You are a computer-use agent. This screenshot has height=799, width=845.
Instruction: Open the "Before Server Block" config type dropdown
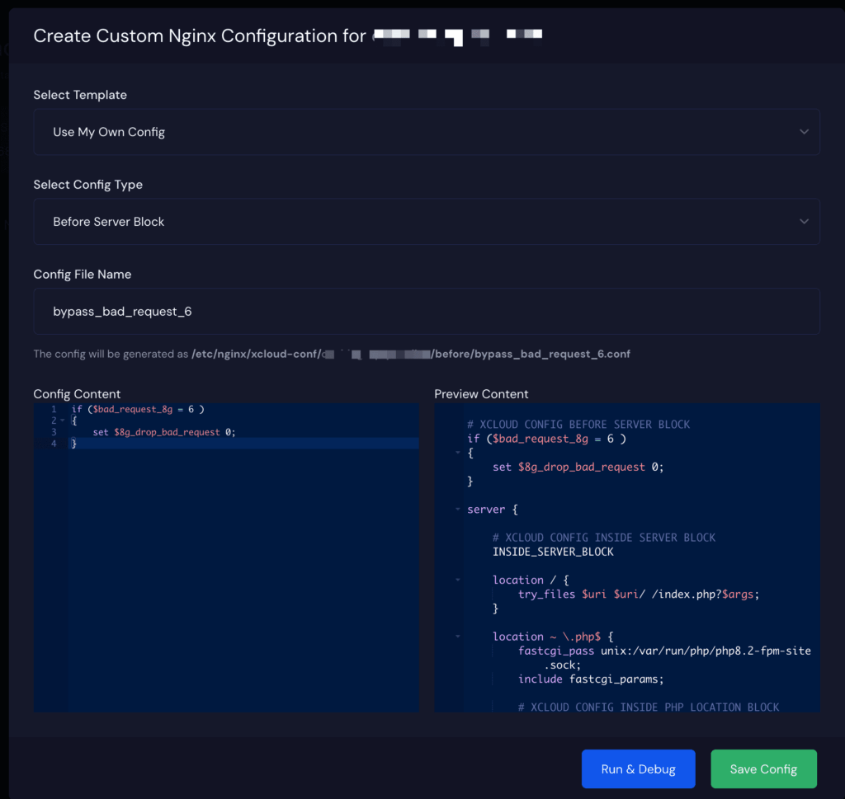(x=426, y=221)
